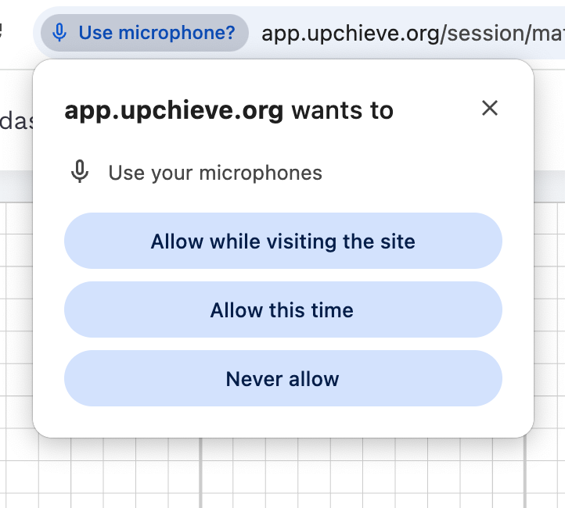Screen dimensions: 565x508
Task: Click the 'Use microphone?' permission chip
Action: click(x=144, y=33)
